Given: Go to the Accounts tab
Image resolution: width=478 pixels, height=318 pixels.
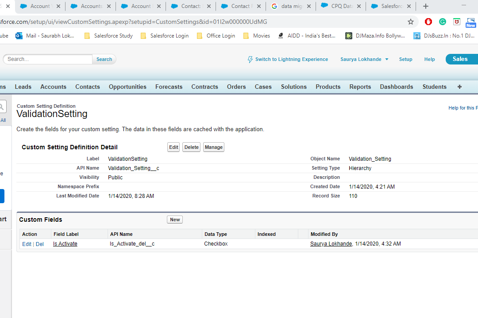Looking at the screenshot, I should tap(54, 87).
